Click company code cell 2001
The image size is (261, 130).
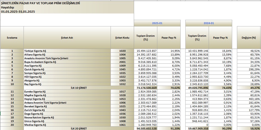click(x=122, y=62)
